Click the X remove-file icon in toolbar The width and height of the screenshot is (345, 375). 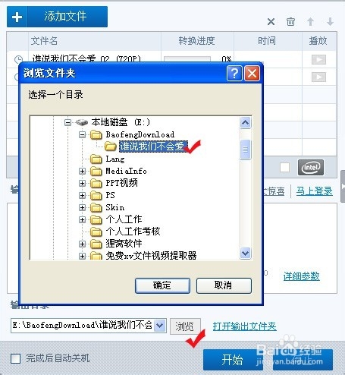[271, 22]
